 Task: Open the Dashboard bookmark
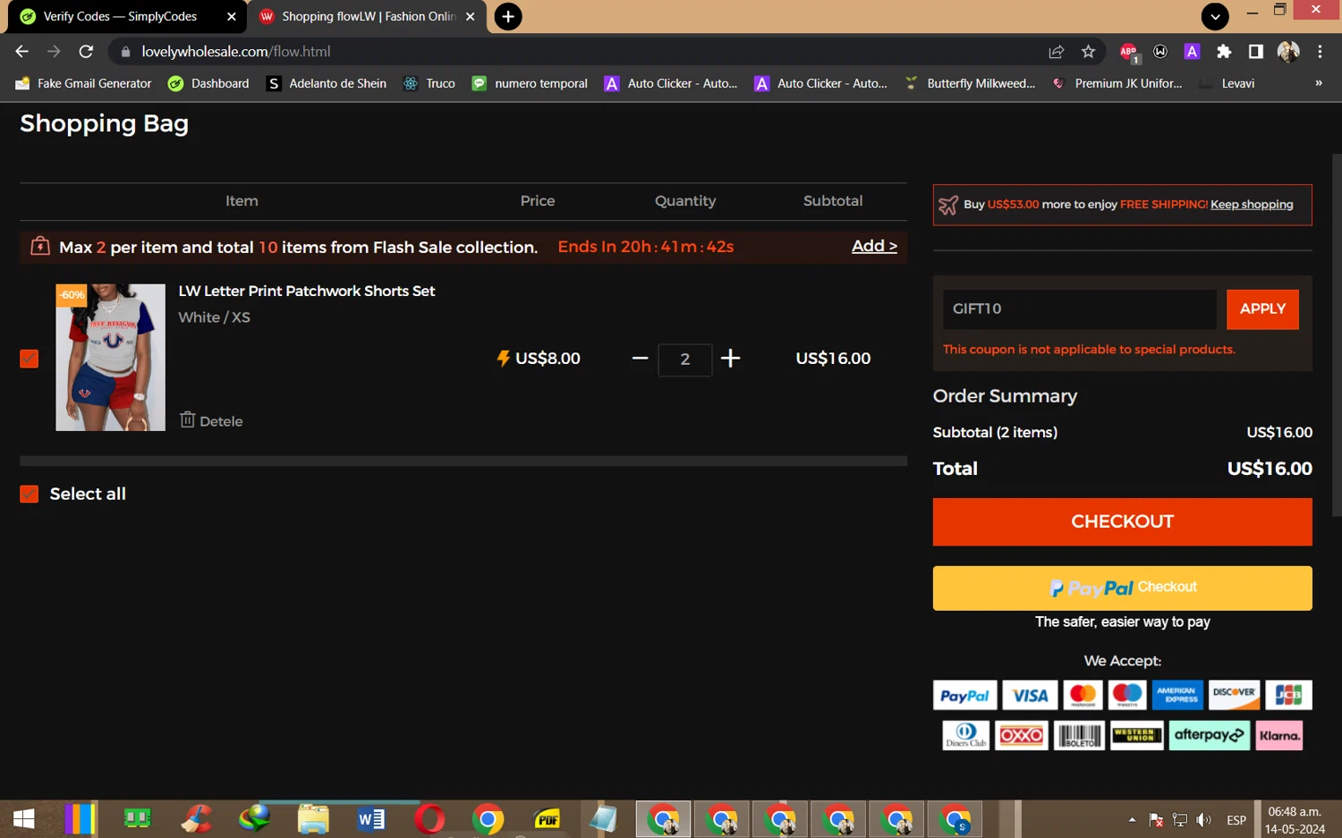(209, 83)
